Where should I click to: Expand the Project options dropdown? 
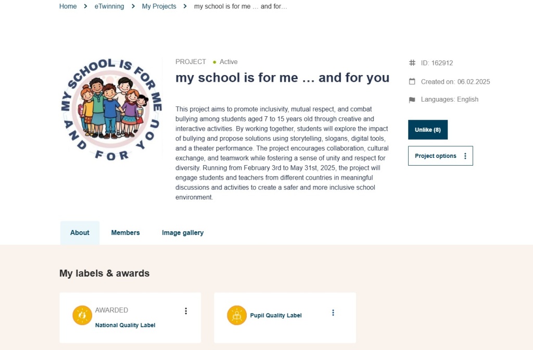(x=440, y=156)
